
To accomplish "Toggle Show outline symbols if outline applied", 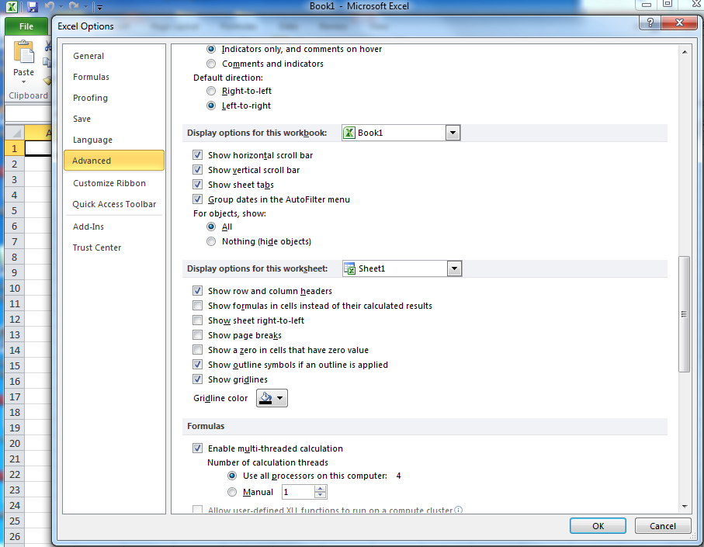I will 198,365.
